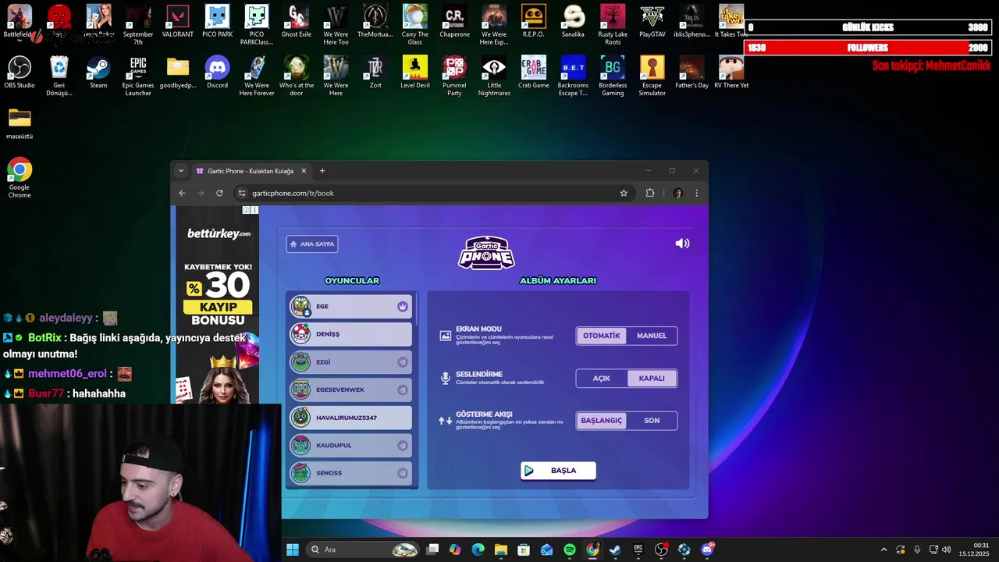
Task: Click EGE's avatar in the players list
Action: pos(300,307)
